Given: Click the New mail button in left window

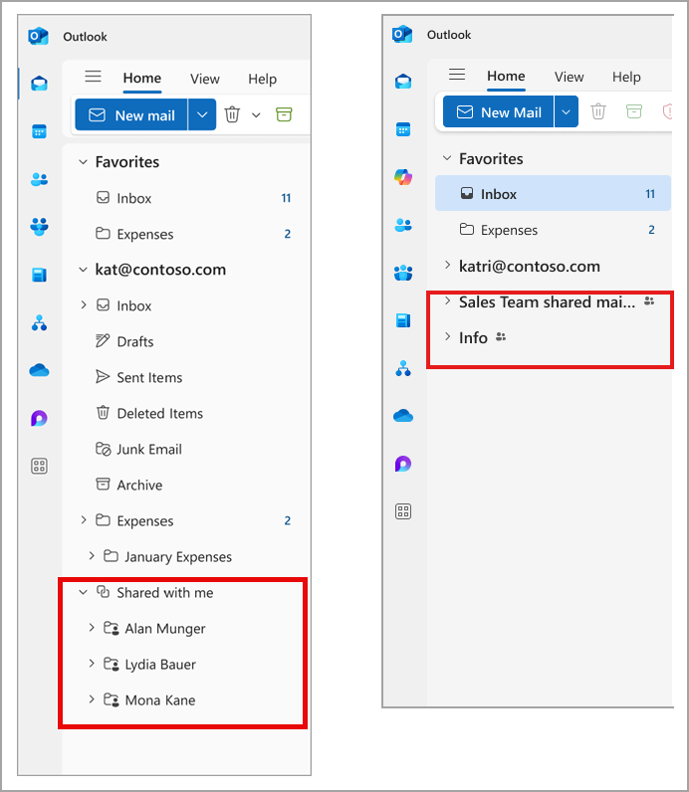Looking at the screenshot, I should pos(131,114).
